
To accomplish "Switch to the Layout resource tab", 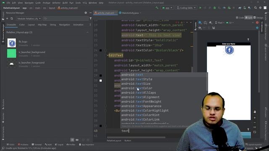I will tap(31, 25).
